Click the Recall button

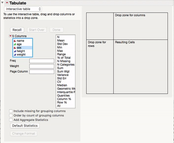[17, 30]
